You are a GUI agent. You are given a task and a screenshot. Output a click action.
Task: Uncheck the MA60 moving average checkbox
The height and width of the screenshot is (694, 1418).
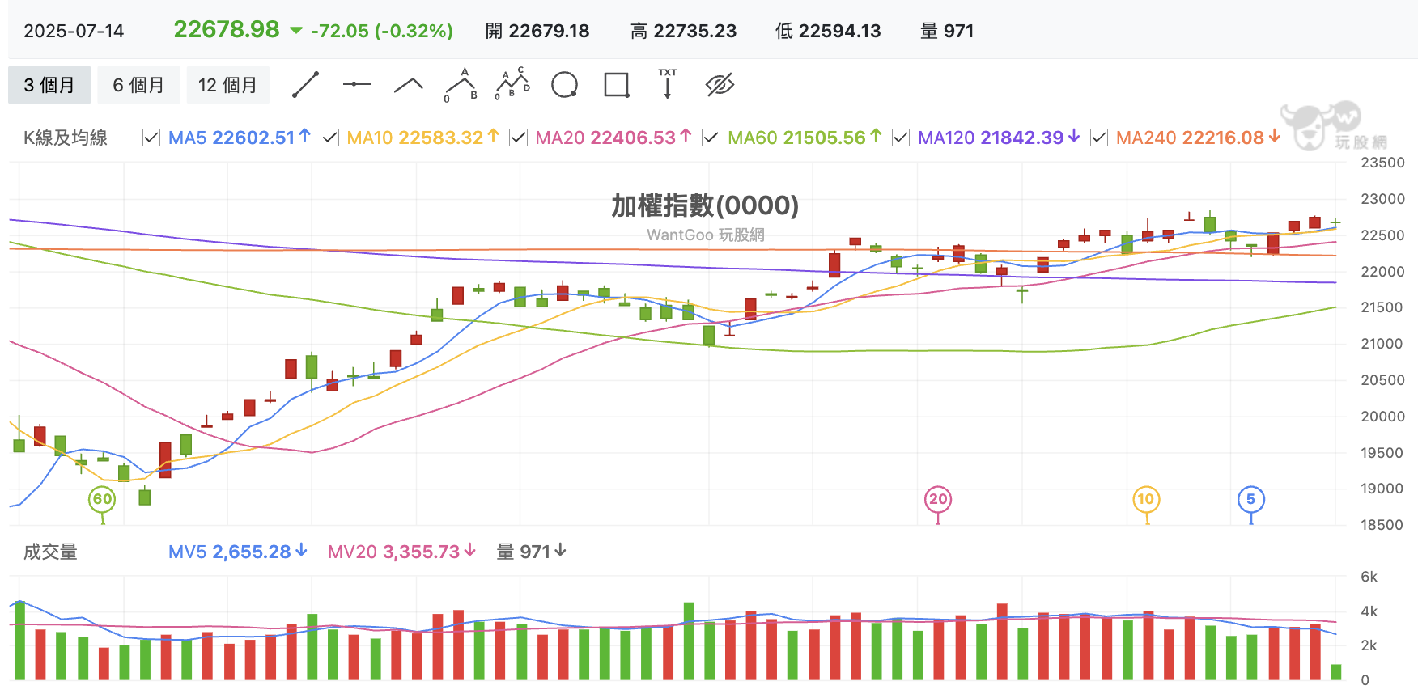(711, 138)
